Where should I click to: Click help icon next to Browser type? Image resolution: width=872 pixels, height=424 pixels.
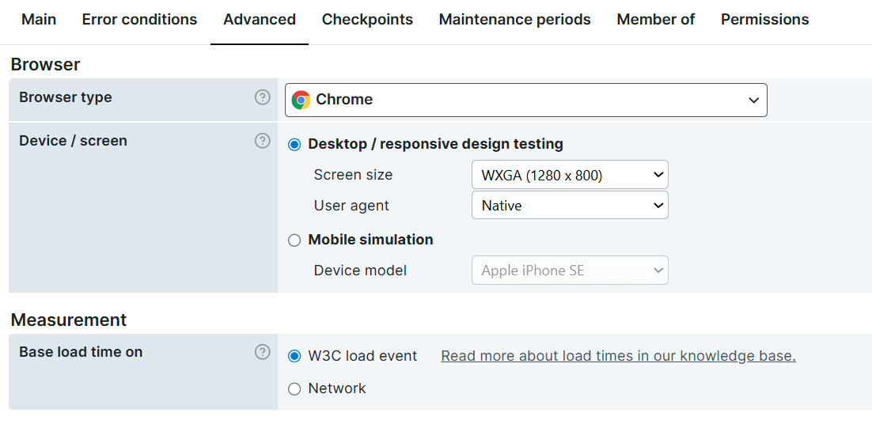[263, 97]
